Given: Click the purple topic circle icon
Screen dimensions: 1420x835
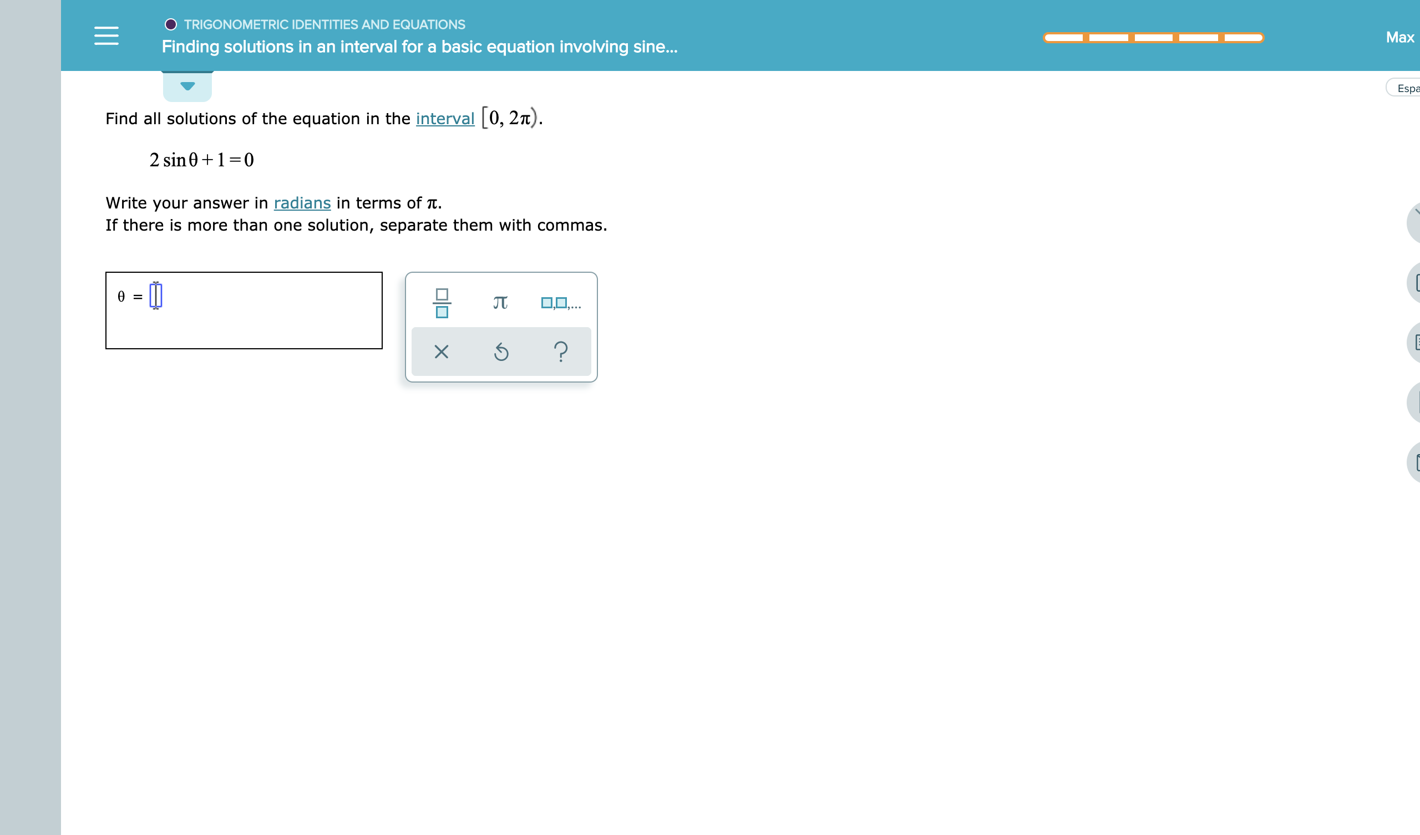Looking at the screenshot, I should pyautogui.click(x=171, y=24).
